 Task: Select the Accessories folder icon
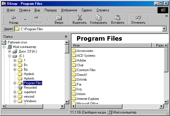(x=74, y=51)
